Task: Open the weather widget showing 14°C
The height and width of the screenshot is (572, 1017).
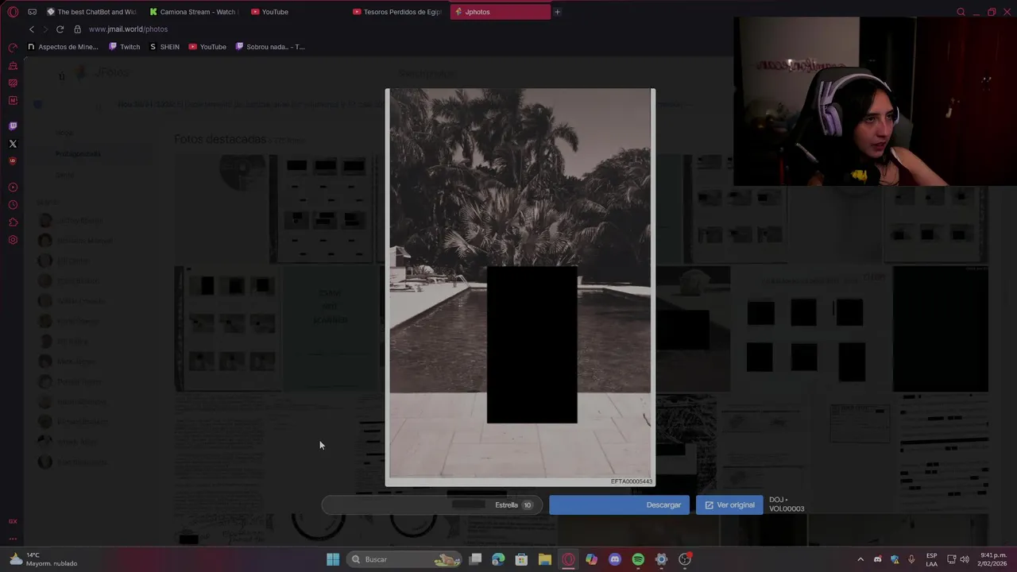Action: tap(43, 559)
